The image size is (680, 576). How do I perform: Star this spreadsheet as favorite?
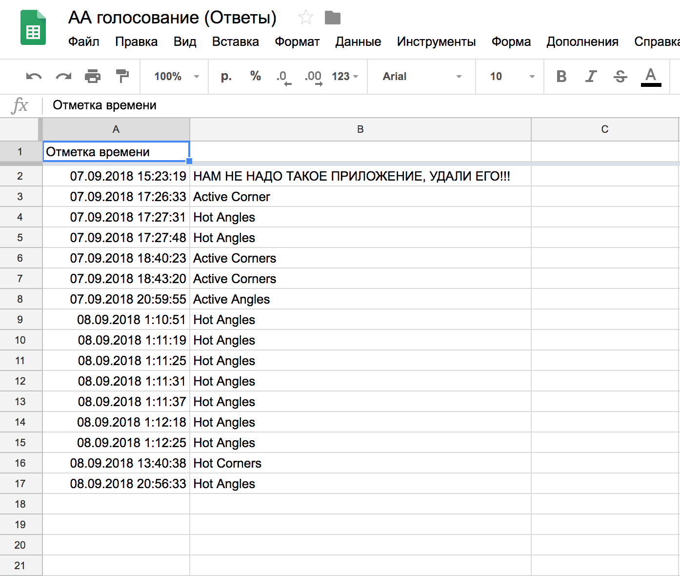coord(306,17)
